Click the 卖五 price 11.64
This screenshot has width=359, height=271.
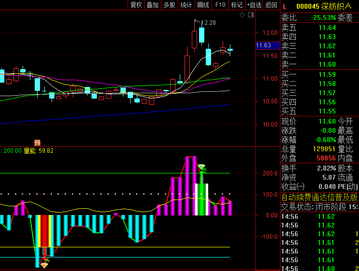327,28
